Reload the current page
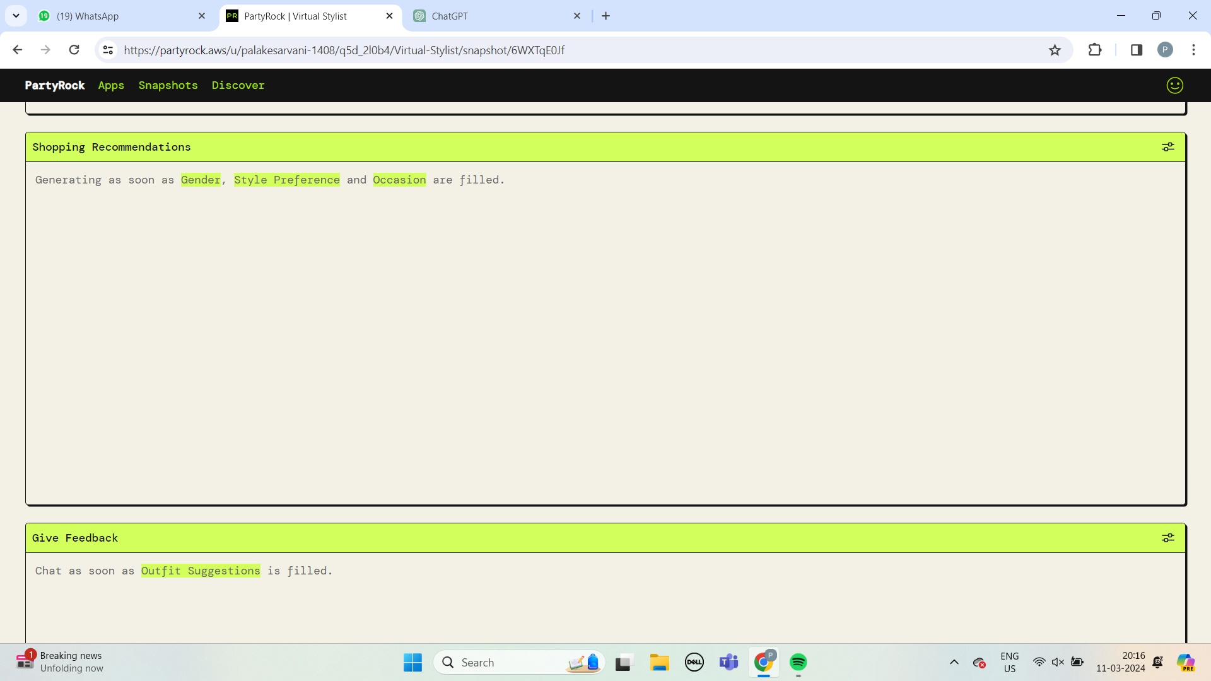The height and width of the screenshot is (681, 1211). tap(74, 50)
